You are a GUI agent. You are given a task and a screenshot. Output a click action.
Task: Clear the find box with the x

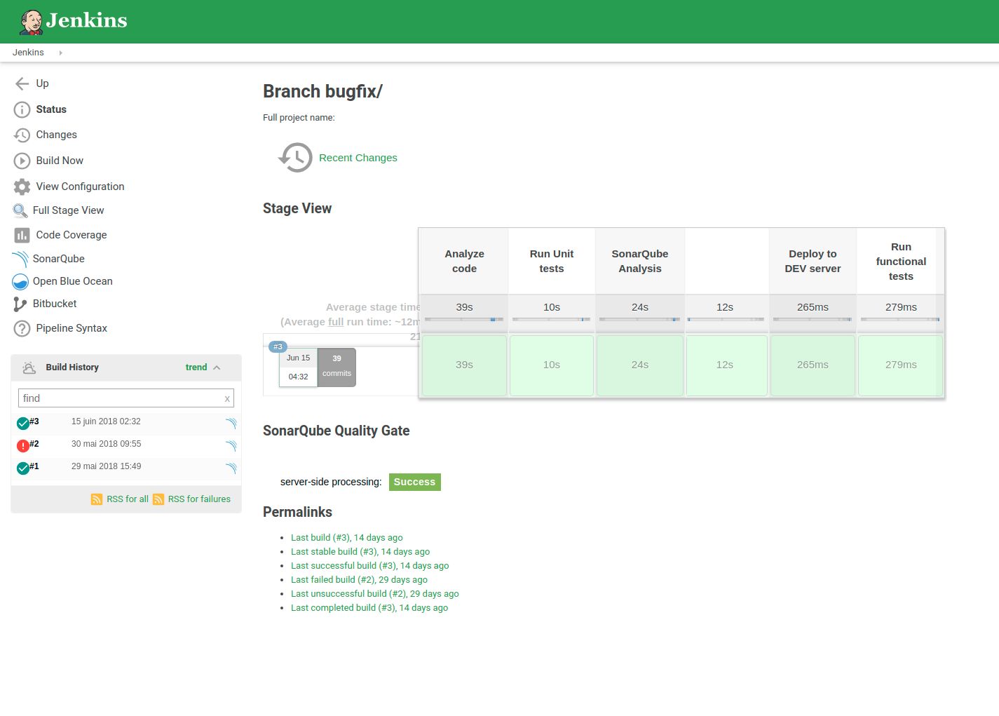[x=227, y=398]
